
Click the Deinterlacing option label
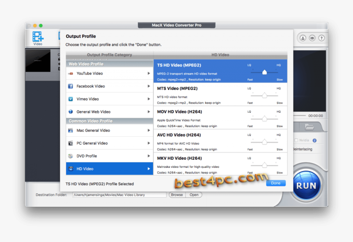[303, 149]
